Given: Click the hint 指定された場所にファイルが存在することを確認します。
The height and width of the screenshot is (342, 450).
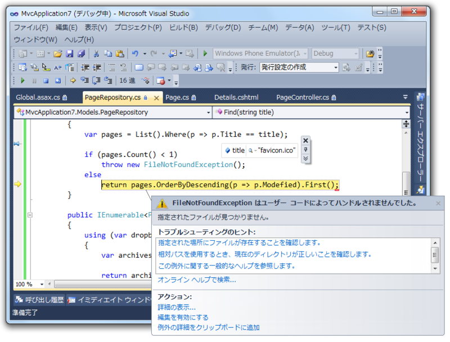Looking at the screenshot, I should [240, 243].
